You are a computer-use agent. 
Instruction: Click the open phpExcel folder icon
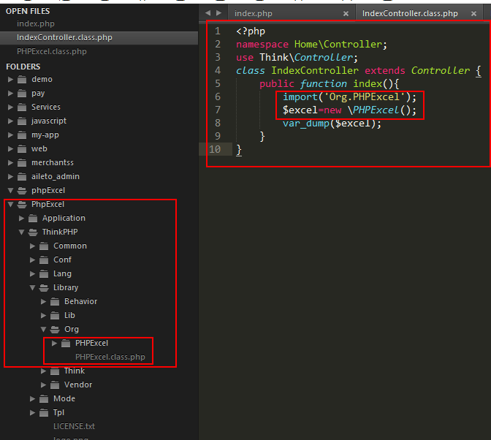22,191
